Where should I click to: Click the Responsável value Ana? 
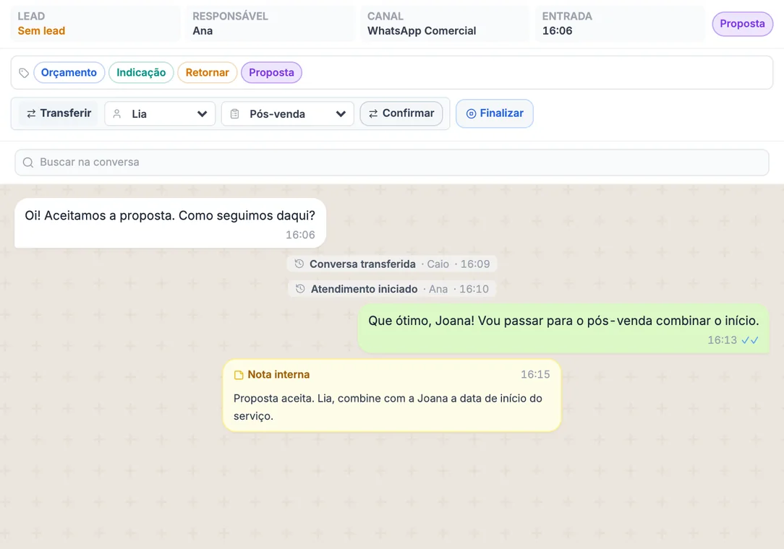tap(203, 31)
